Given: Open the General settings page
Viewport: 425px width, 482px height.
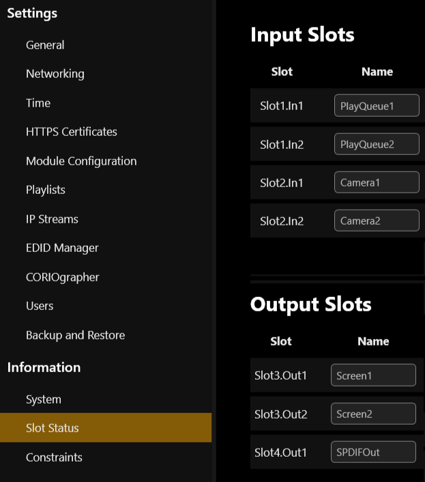Looking at the screenshot, I should [x=45, y=45].
